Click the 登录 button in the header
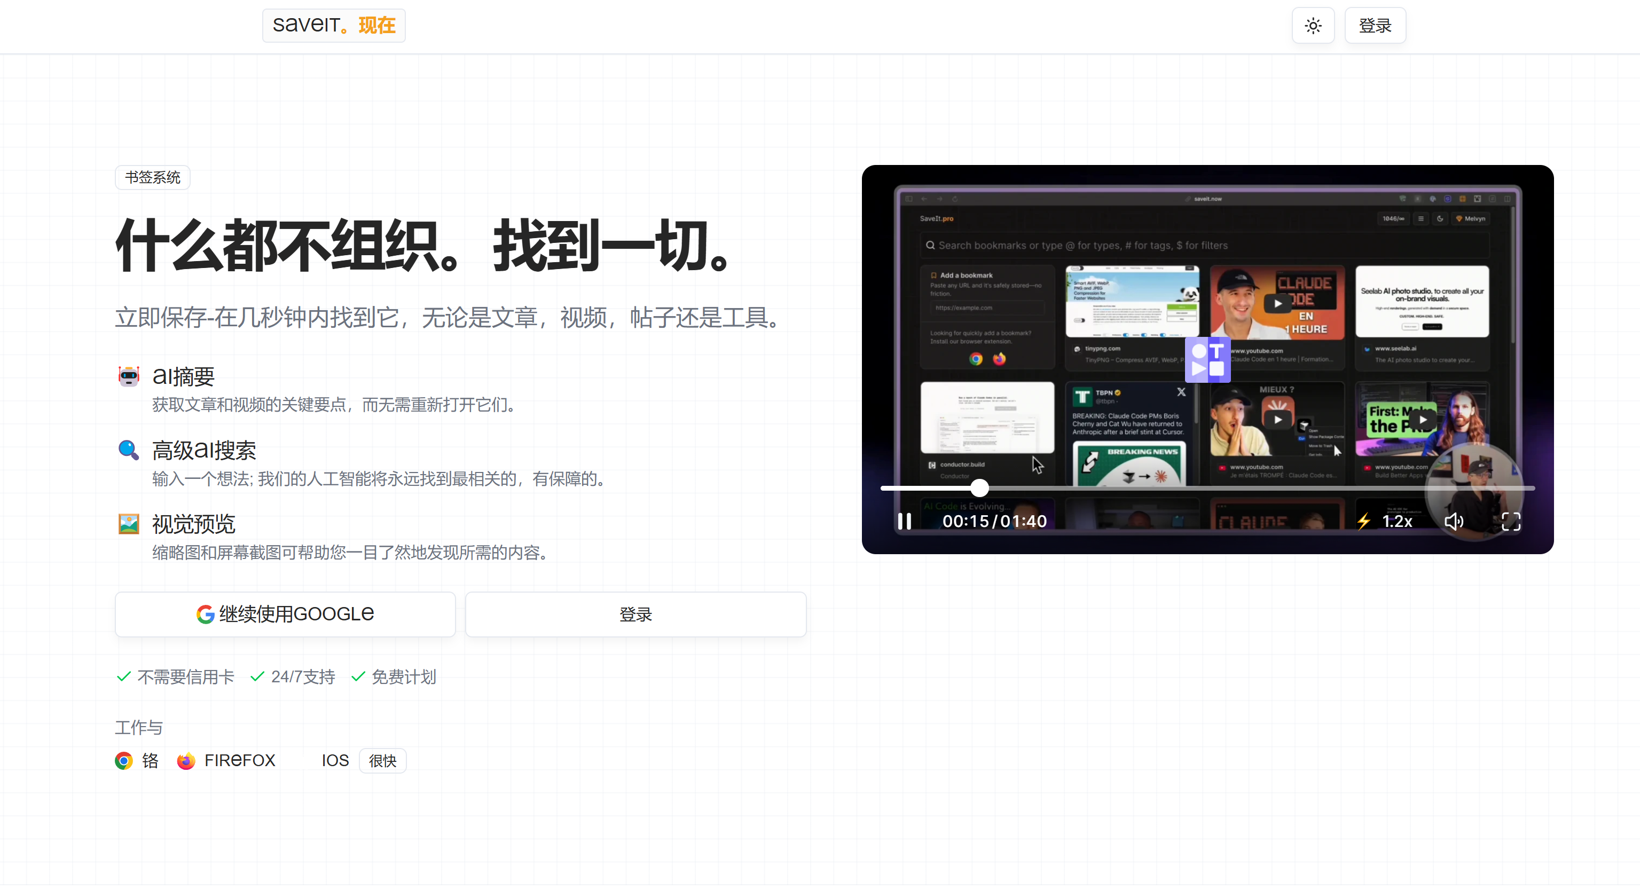Image resolution: width=1640 pixels, height=890 pixels. tap(1375, 26)
